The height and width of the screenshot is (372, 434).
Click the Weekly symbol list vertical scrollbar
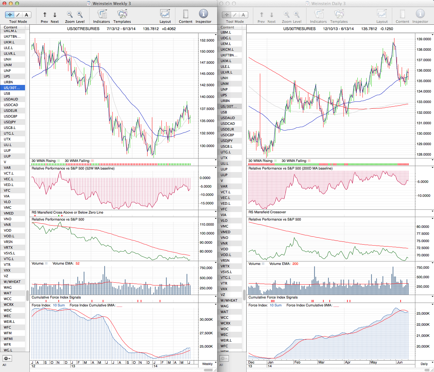click(x=28, y=295)
